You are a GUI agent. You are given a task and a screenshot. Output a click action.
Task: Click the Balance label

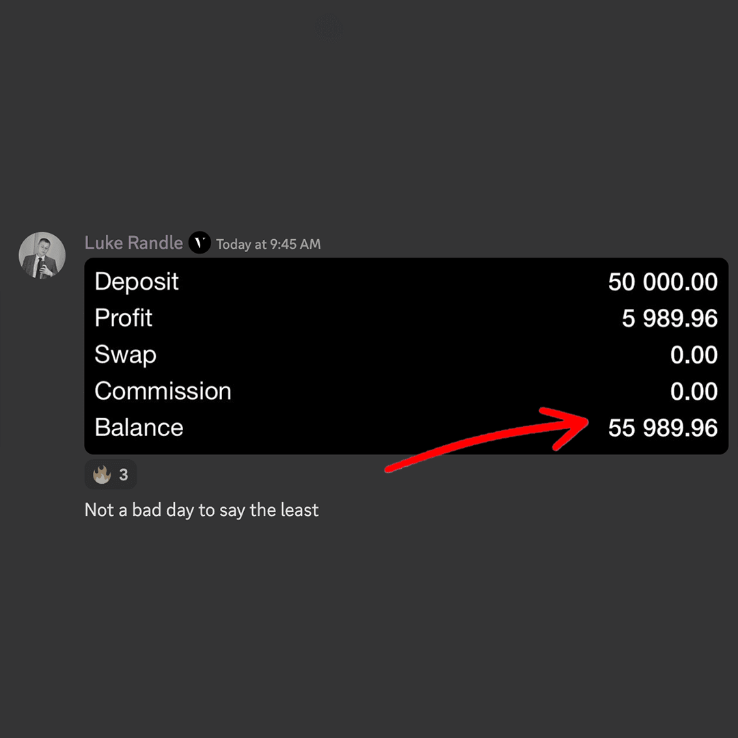pyautogui.click(x=139, y=428)
